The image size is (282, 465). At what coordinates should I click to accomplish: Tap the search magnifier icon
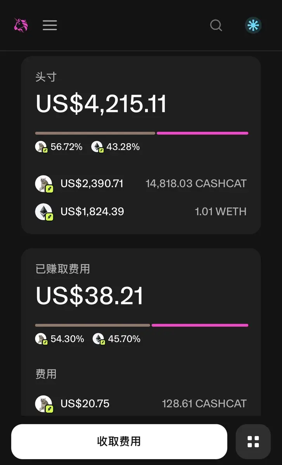pyautogui.click(x=216, y=26)
